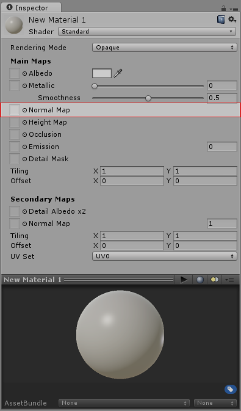
Task: Click the Secondary Maps Tiling X field
Action: [132, 236]
